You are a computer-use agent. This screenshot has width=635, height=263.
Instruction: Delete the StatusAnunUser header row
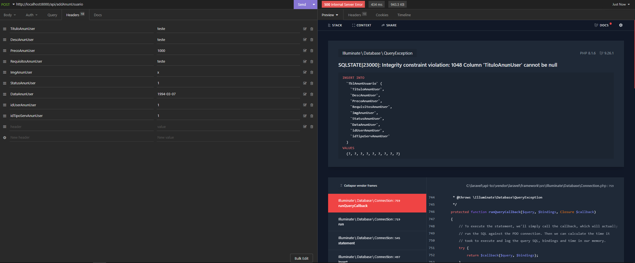click(x=312, y=83)
